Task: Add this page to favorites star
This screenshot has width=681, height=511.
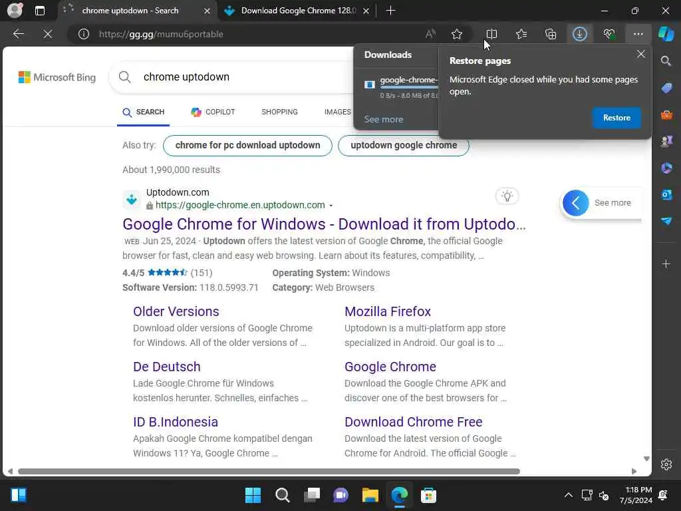Action: pyautogui.click(x=456, y=34)
